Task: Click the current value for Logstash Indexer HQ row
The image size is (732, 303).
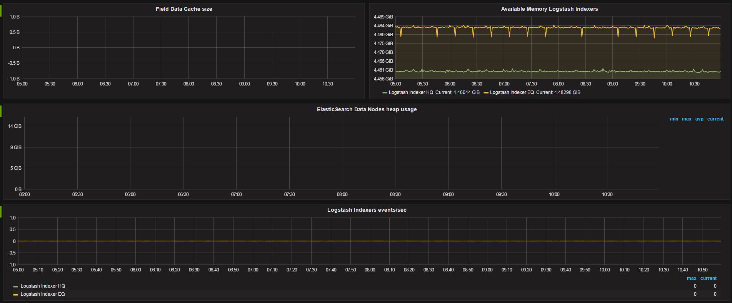Action: (x=715, y=286)
